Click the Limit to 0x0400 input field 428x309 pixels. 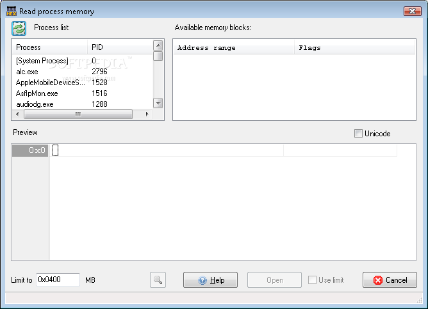[58, 280]
